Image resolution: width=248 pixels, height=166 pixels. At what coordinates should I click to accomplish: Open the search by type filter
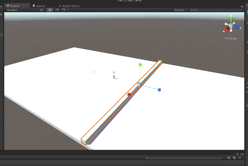(x=228, y=158)
